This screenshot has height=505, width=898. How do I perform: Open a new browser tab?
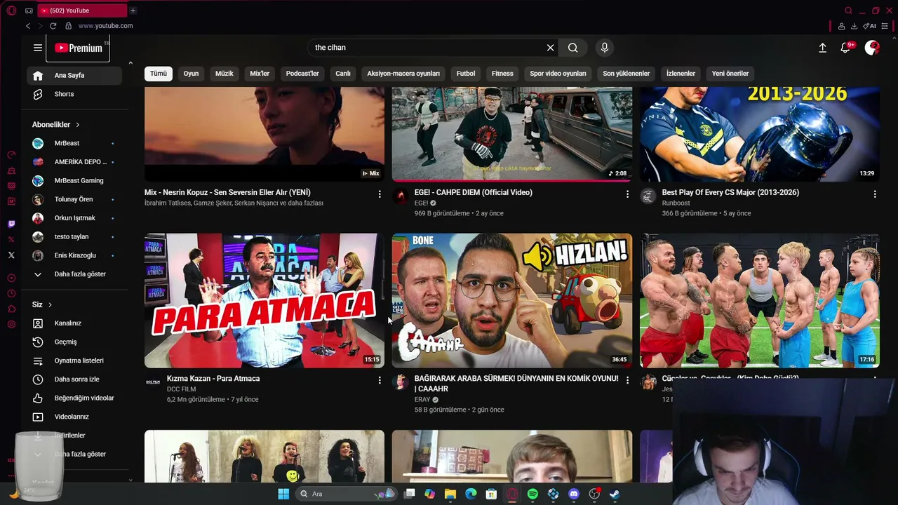tap(133, 11)
